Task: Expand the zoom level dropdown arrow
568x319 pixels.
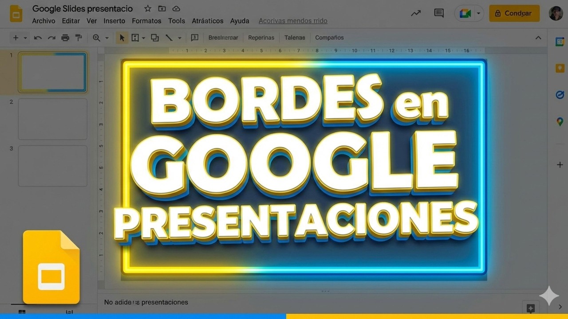Action: point(107,38)
